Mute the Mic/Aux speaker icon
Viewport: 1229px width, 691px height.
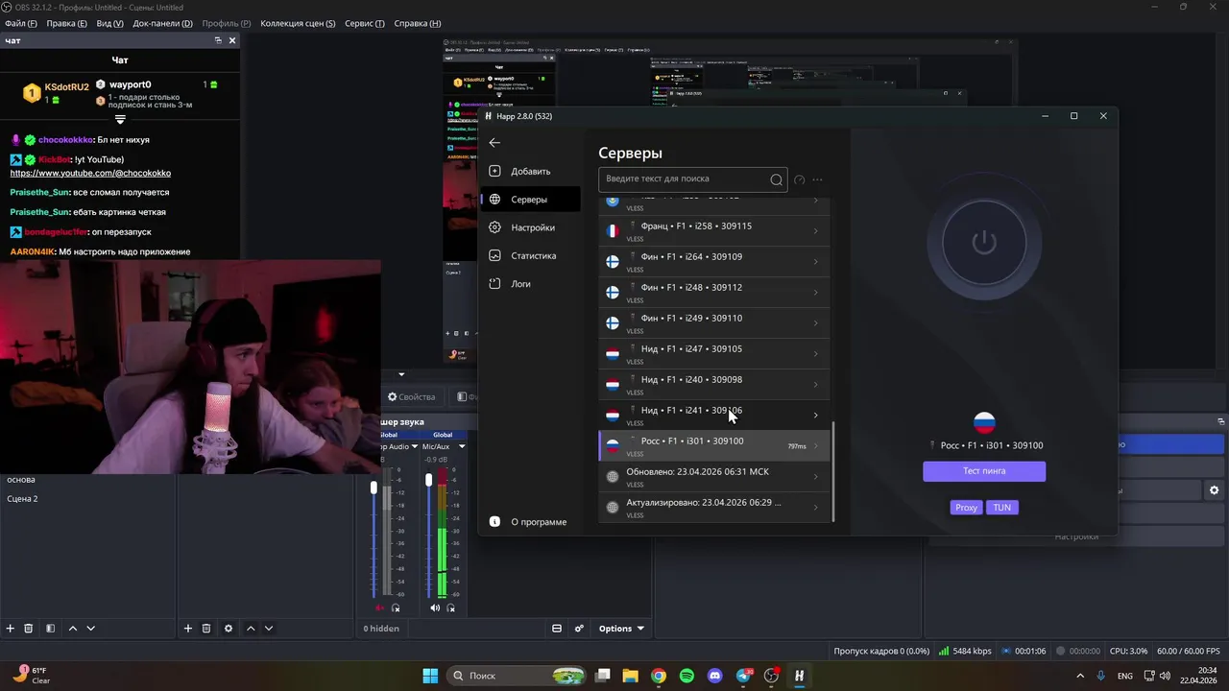pyautogui.click(x=435, y=608)
